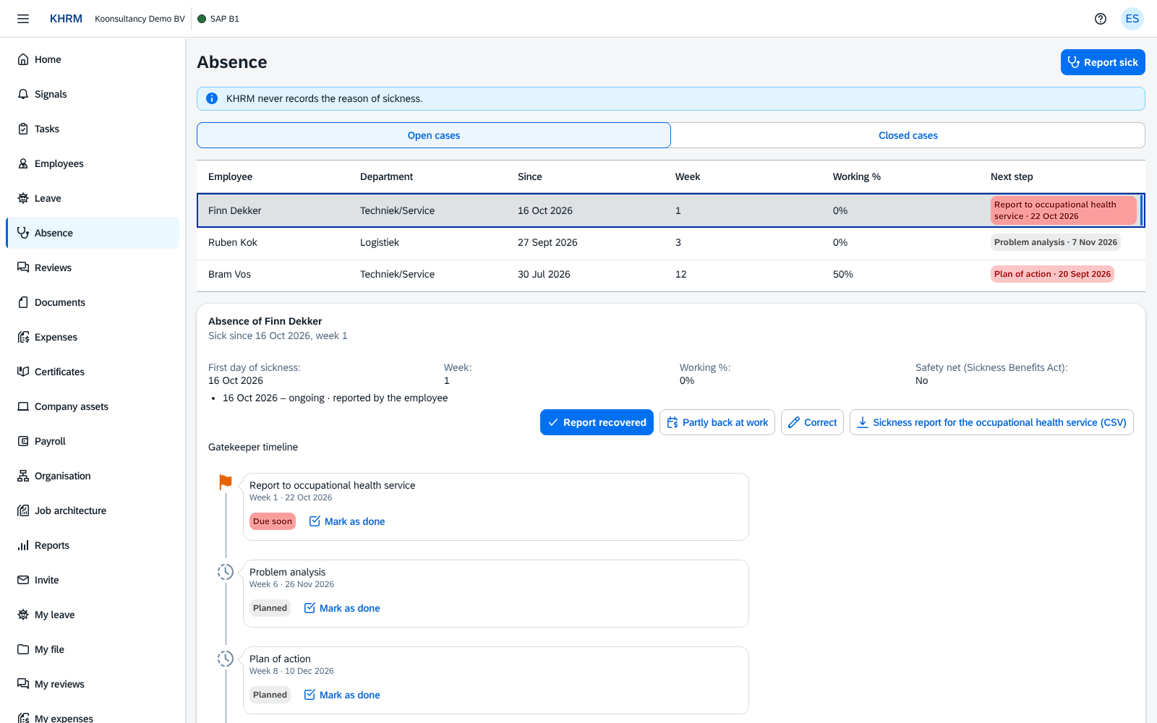1157x723 pixels.
Task: Open Employees in the sidebar
Action: click(x=93, y=163)
